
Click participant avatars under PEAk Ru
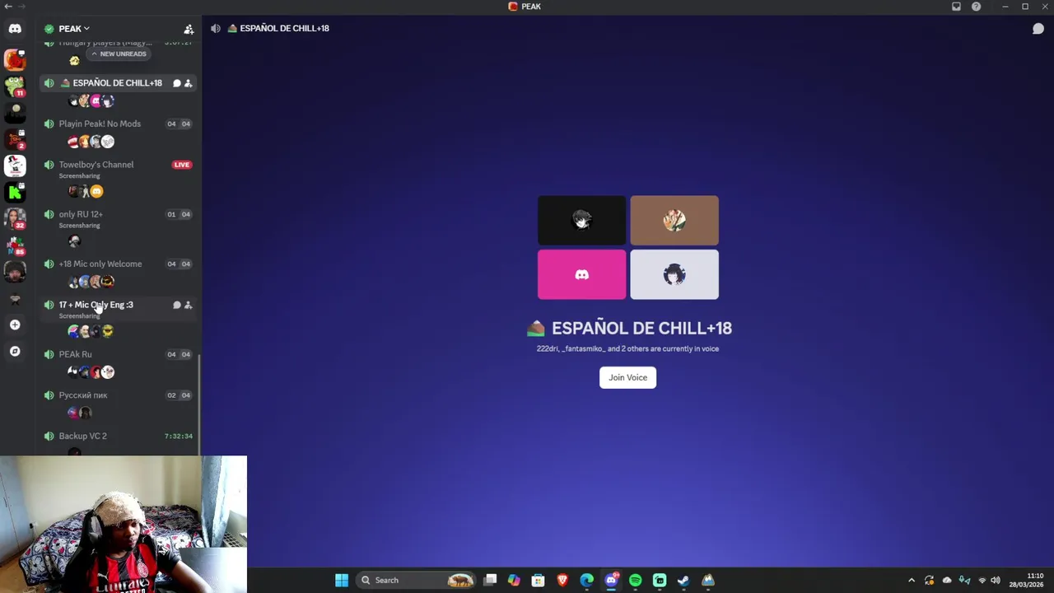click(91, 371)
